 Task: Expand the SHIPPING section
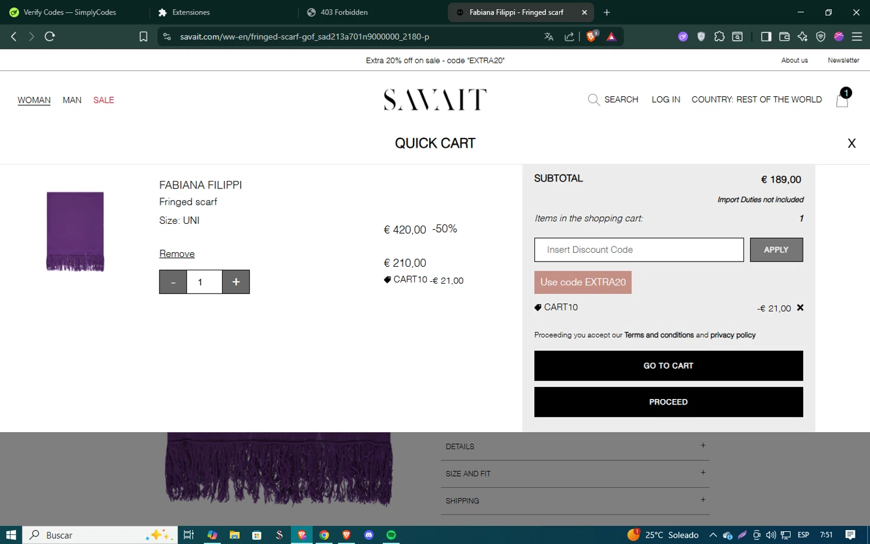575,501
